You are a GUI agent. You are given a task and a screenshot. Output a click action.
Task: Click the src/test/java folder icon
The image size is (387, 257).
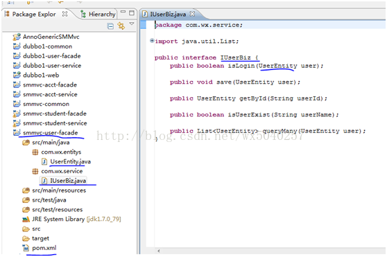[26, 200]
